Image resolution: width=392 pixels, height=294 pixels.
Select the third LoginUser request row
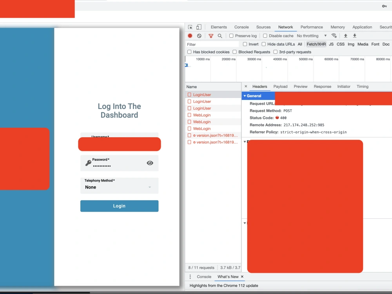[x=213, y=108]
